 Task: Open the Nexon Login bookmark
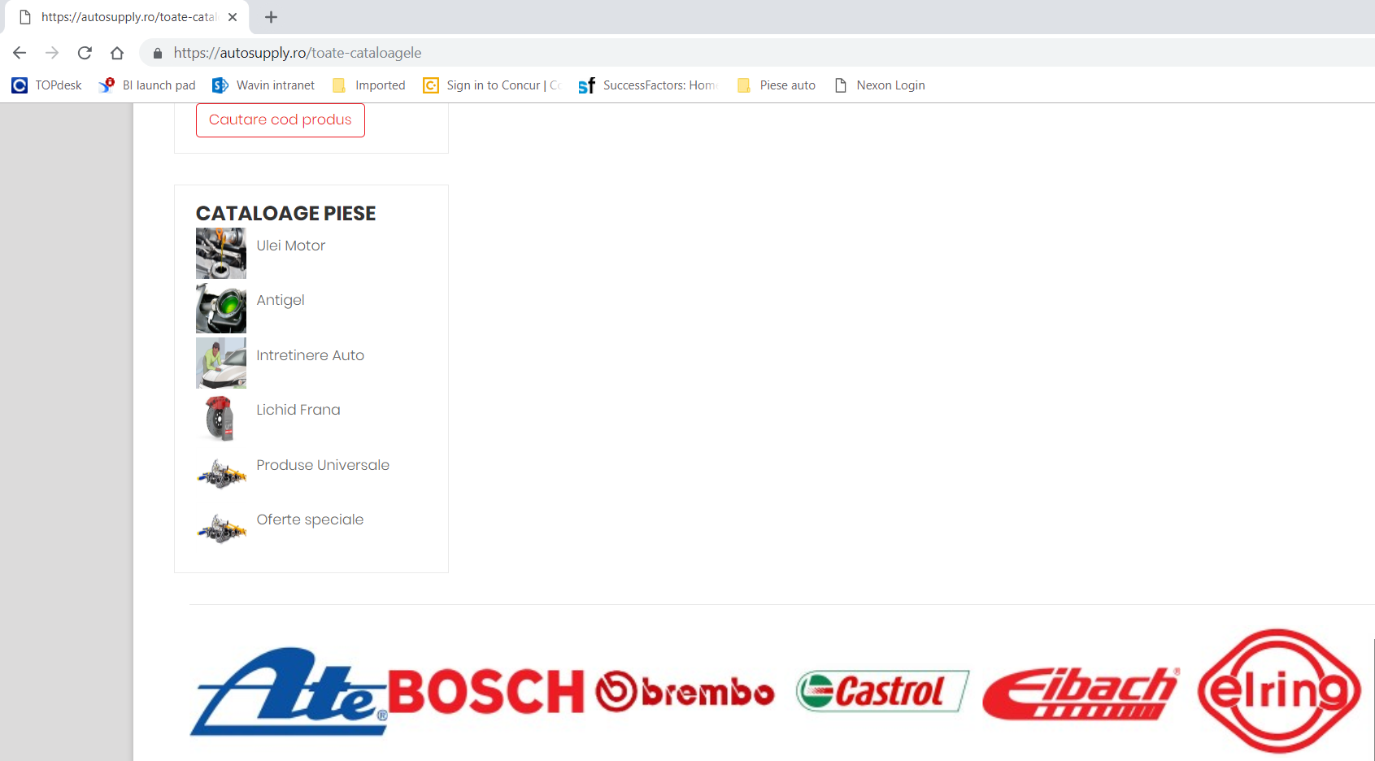click(x=880, y=85)
